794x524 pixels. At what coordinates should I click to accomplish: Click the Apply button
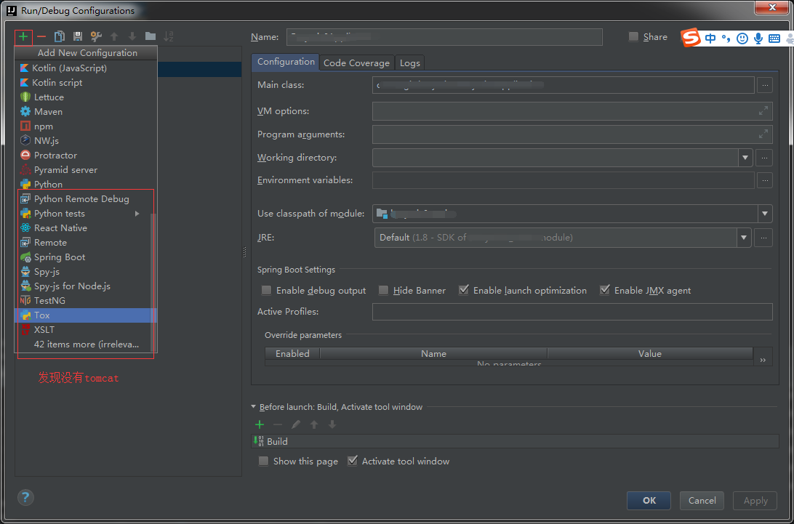pos(755,500)
